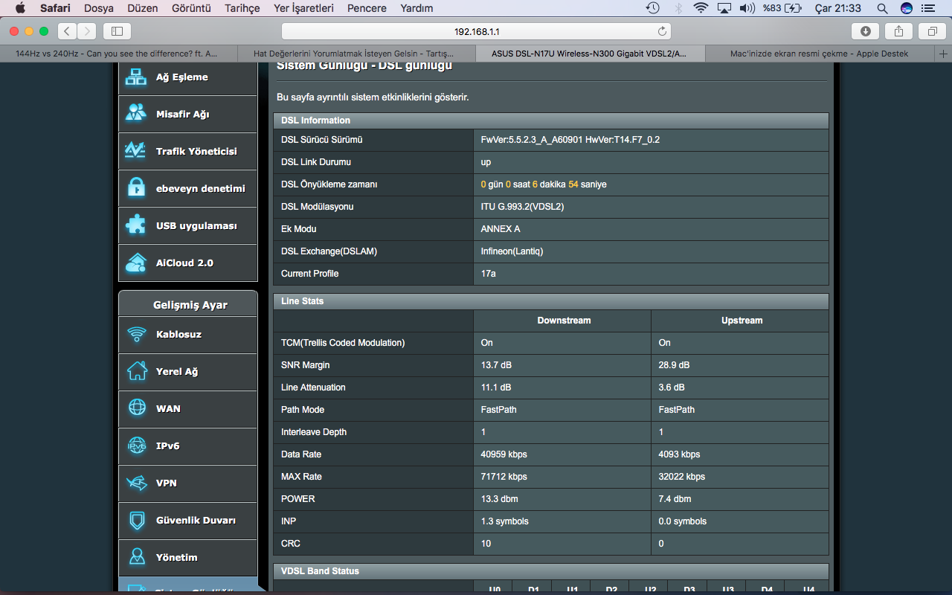This screenshot has width=952, height=595.
Task: Click USB uygulaması puzzle piece icon
Action: pyautogui.click(x=136, y=225)
